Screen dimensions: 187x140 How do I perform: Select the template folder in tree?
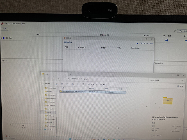(49, 123)
